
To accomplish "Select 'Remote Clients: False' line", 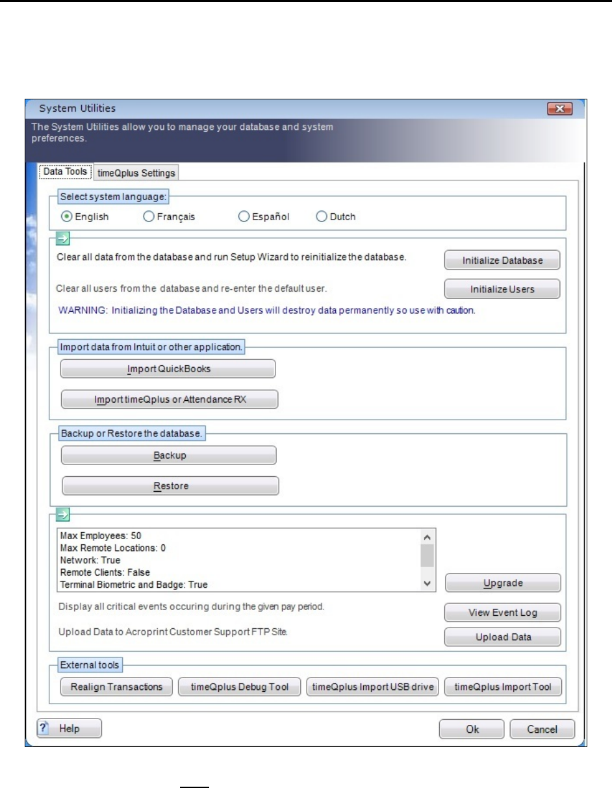I will [x=105, y=572].
